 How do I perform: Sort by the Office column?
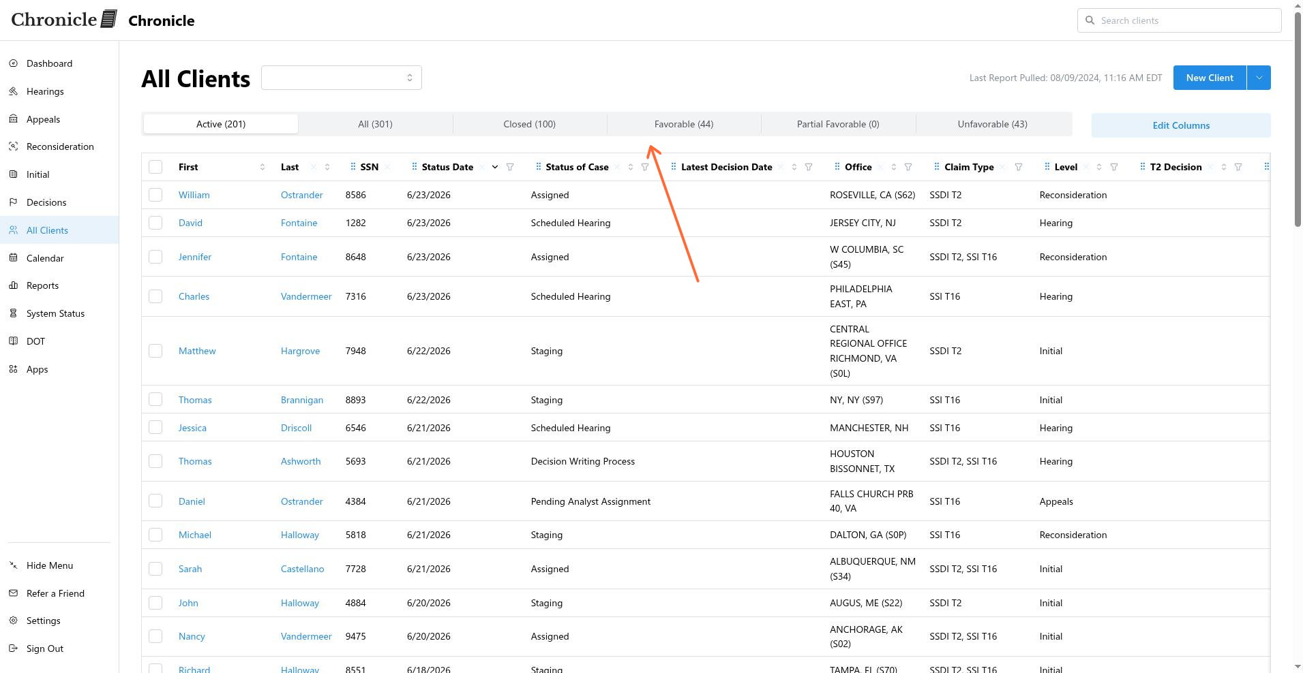pos(894,167)
